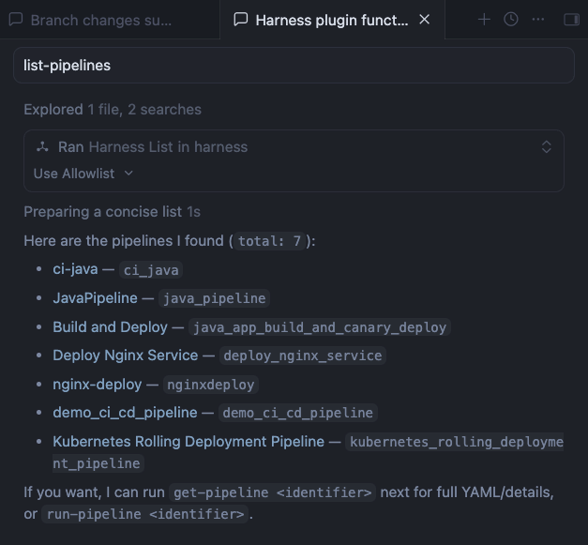Screen dimensions: 588x545
Task: Click the ci-java pipeline name
Action: 75,269
